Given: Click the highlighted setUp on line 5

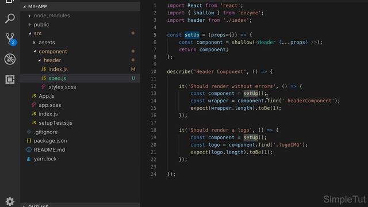Looking at the screenshot, I should point(191,35).
